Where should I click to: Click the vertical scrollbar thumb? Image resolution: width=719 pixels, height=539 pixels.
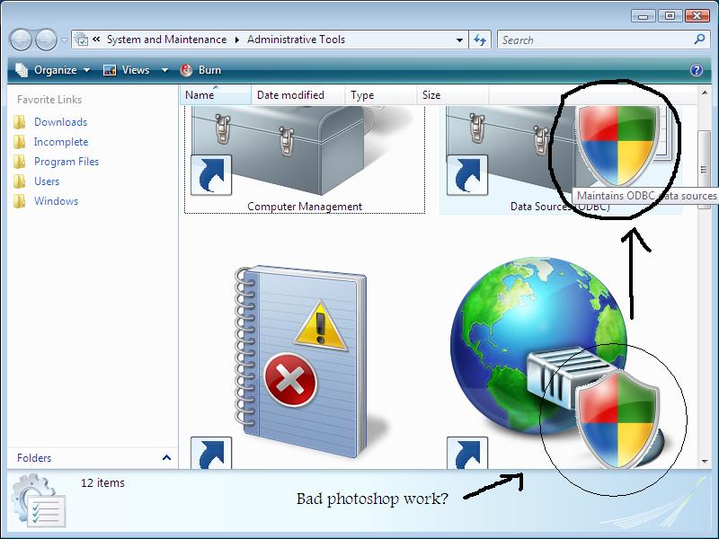click(704, 170)
